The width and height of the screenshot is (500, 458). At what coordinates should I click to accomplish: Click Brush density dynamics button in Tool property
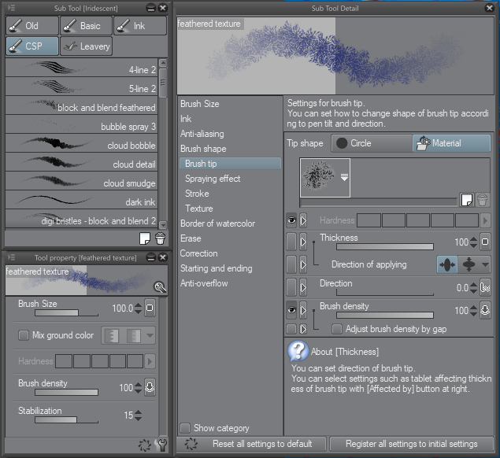pyautogui.click(x=150, y=387)
